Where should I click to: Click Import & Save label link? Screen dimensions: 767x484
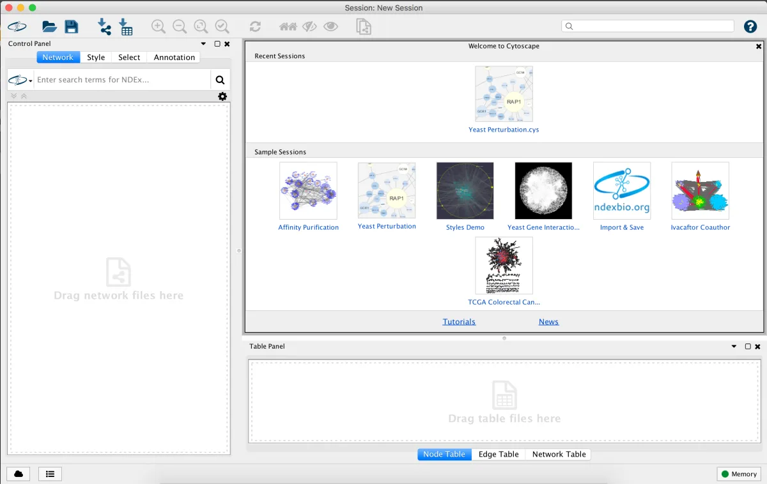(622, 227)
